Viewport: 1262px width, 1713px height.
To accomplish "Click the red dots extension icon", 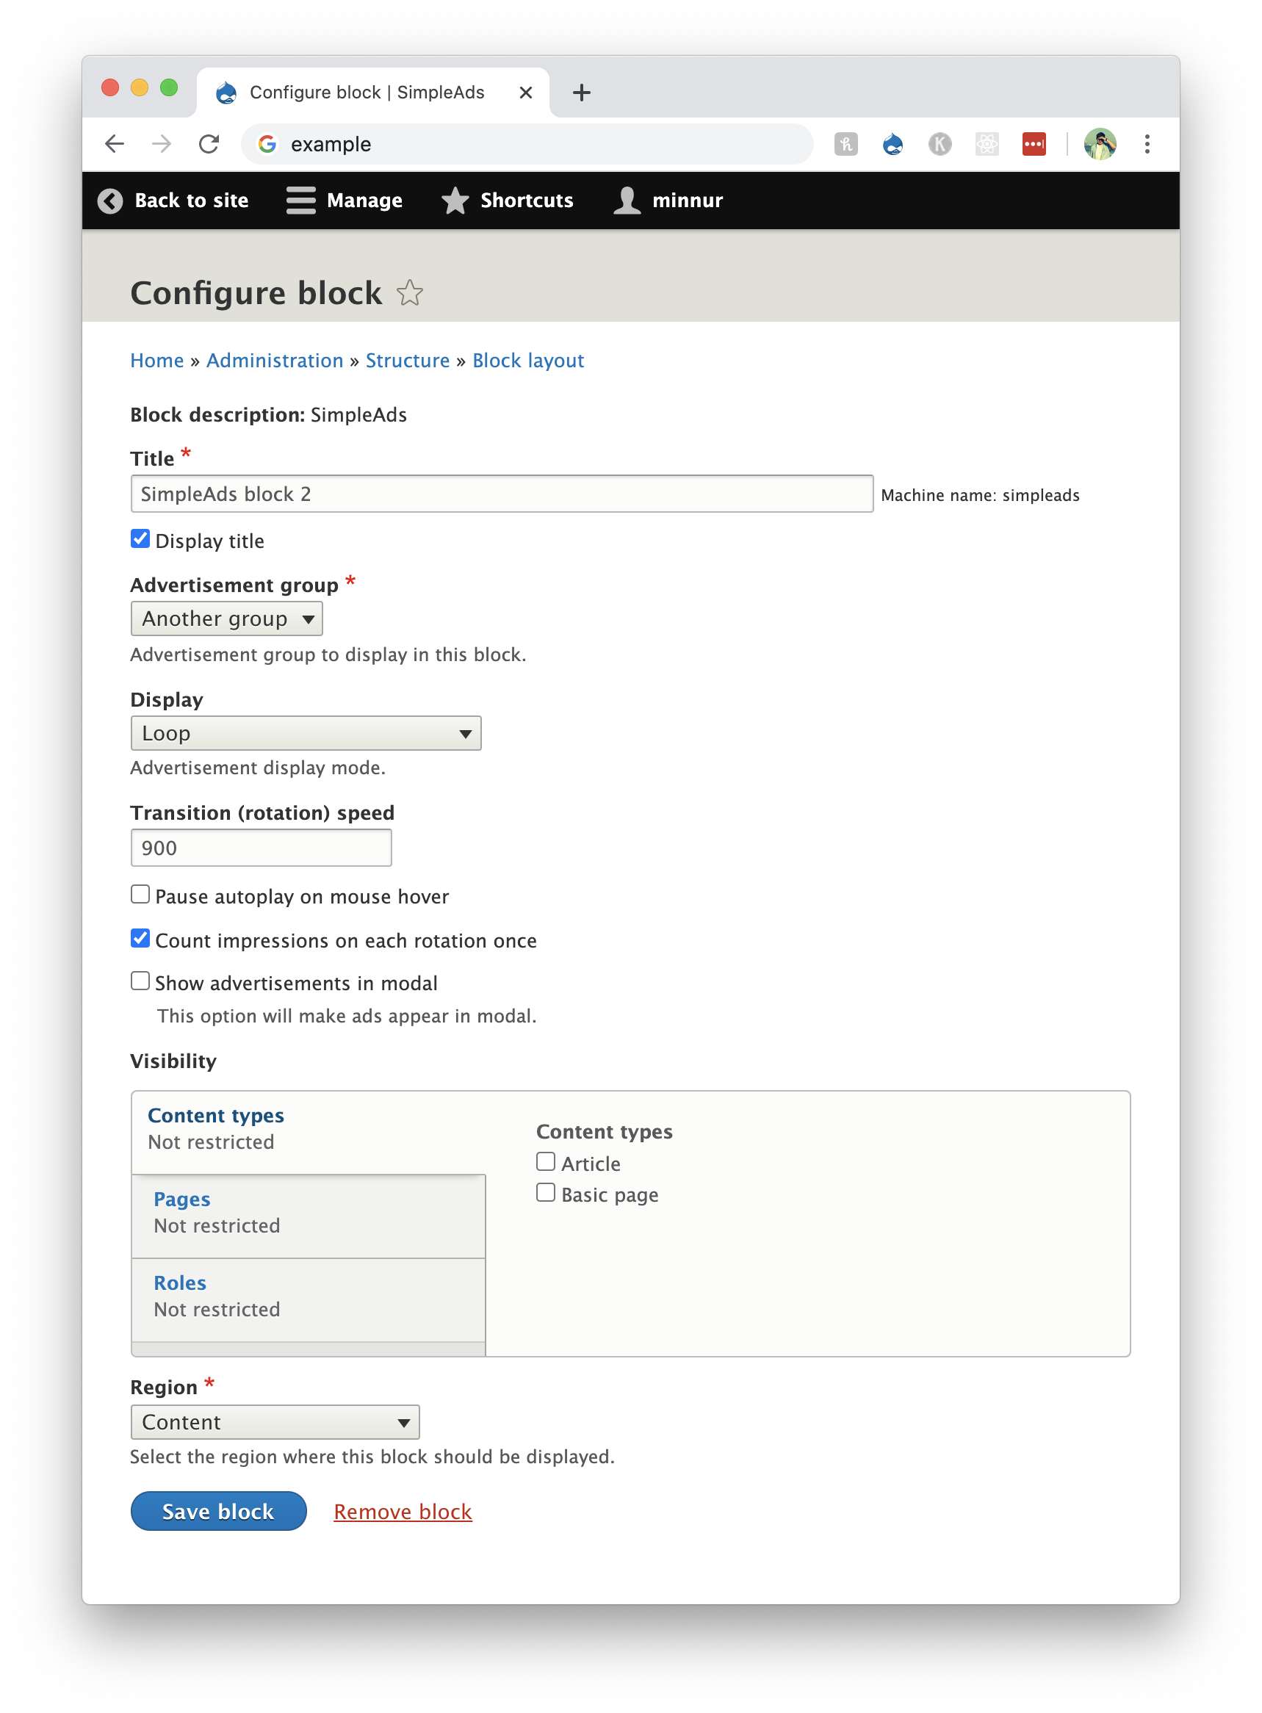I will (1033, 143).
